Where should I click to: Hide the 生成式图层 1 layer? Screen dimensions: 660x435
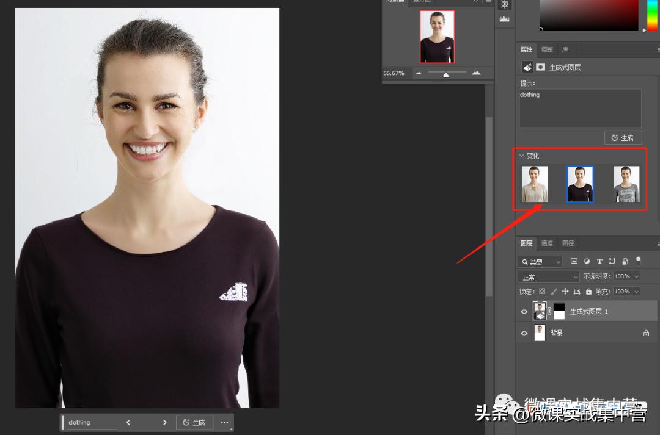click(x=524, y=312)
